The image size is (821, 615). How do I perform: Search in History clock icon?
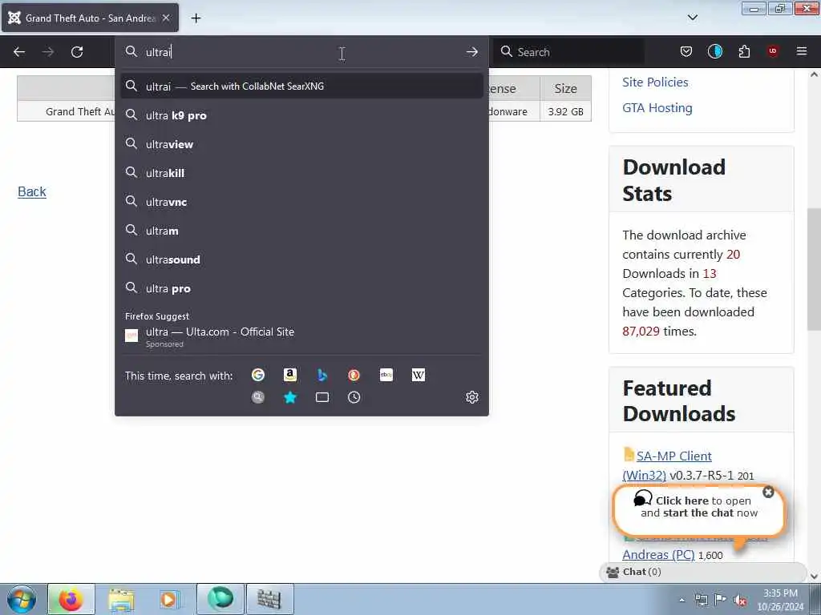point(354,397)
